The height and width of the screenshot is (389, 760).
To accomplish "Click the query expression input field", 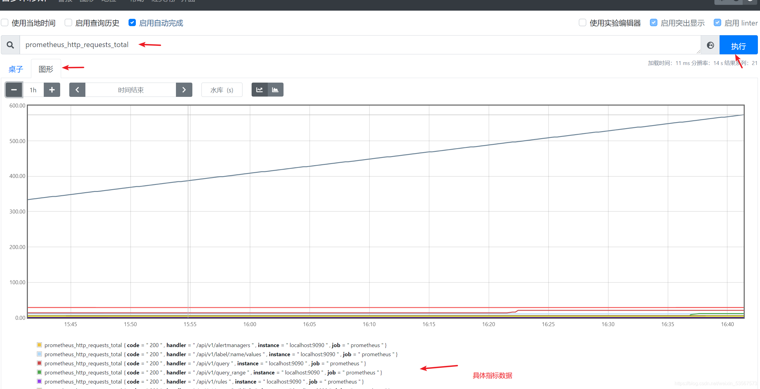I will click(360, 45).
